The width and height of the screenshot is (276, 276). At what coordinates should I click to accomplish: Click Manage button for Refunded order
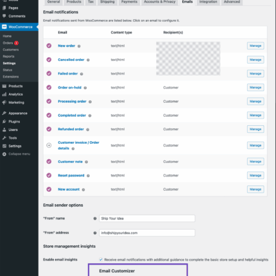tap(255, 129)
